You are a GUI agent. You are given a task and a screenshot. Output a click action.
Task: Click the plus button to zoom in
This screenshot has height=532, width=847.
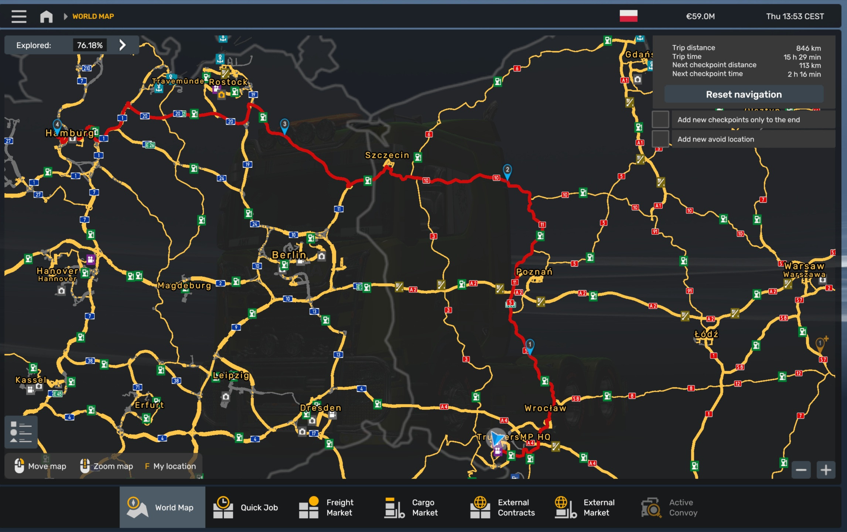[826, 469]
